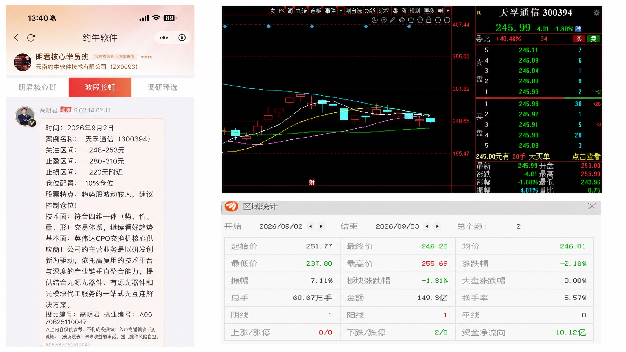Click the 老师 badge next to 高明君
The image size is (626, 352).
pyautogui.click(x=65, y=110)
